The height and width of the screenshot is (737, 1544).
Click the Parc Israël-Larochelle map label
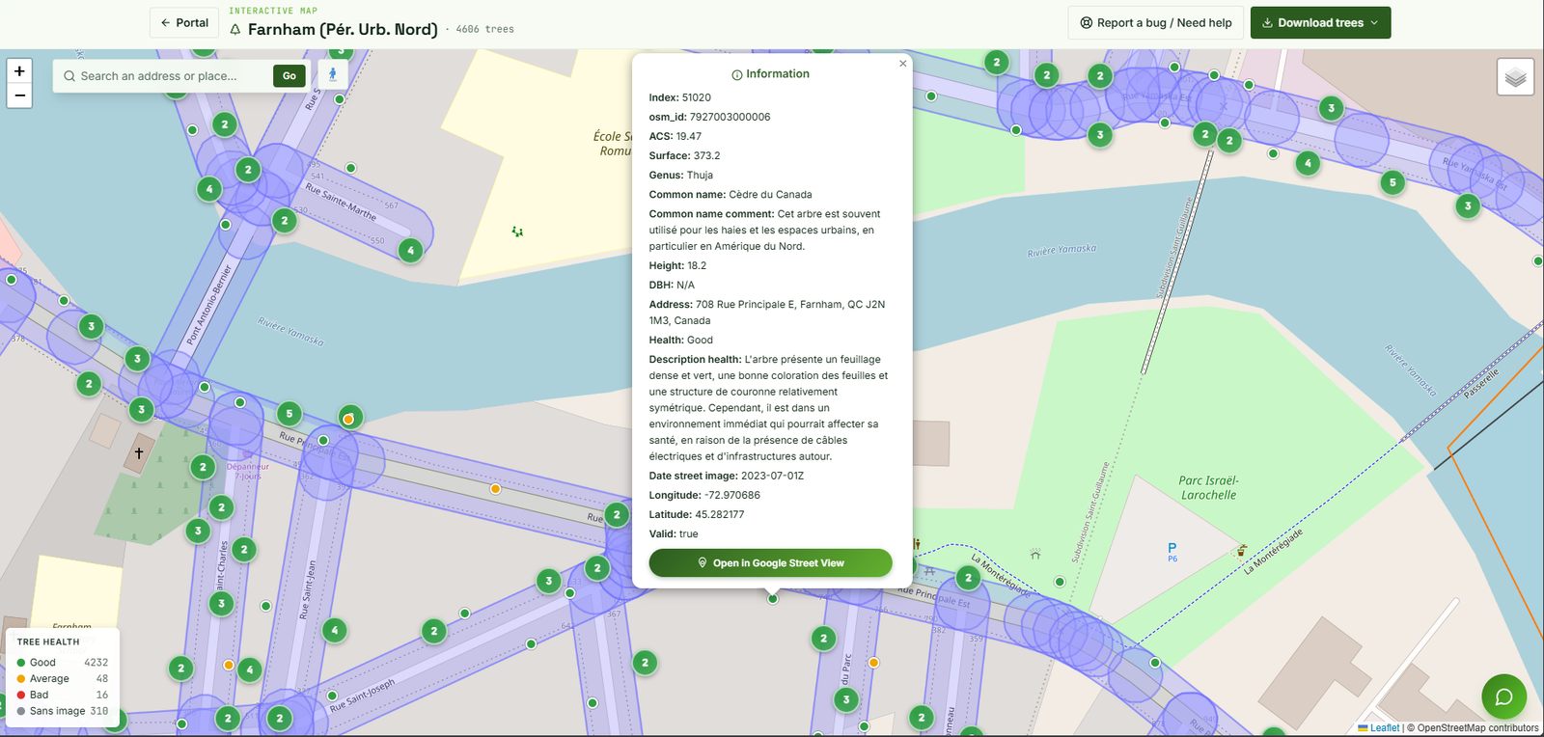[1208, 487]
